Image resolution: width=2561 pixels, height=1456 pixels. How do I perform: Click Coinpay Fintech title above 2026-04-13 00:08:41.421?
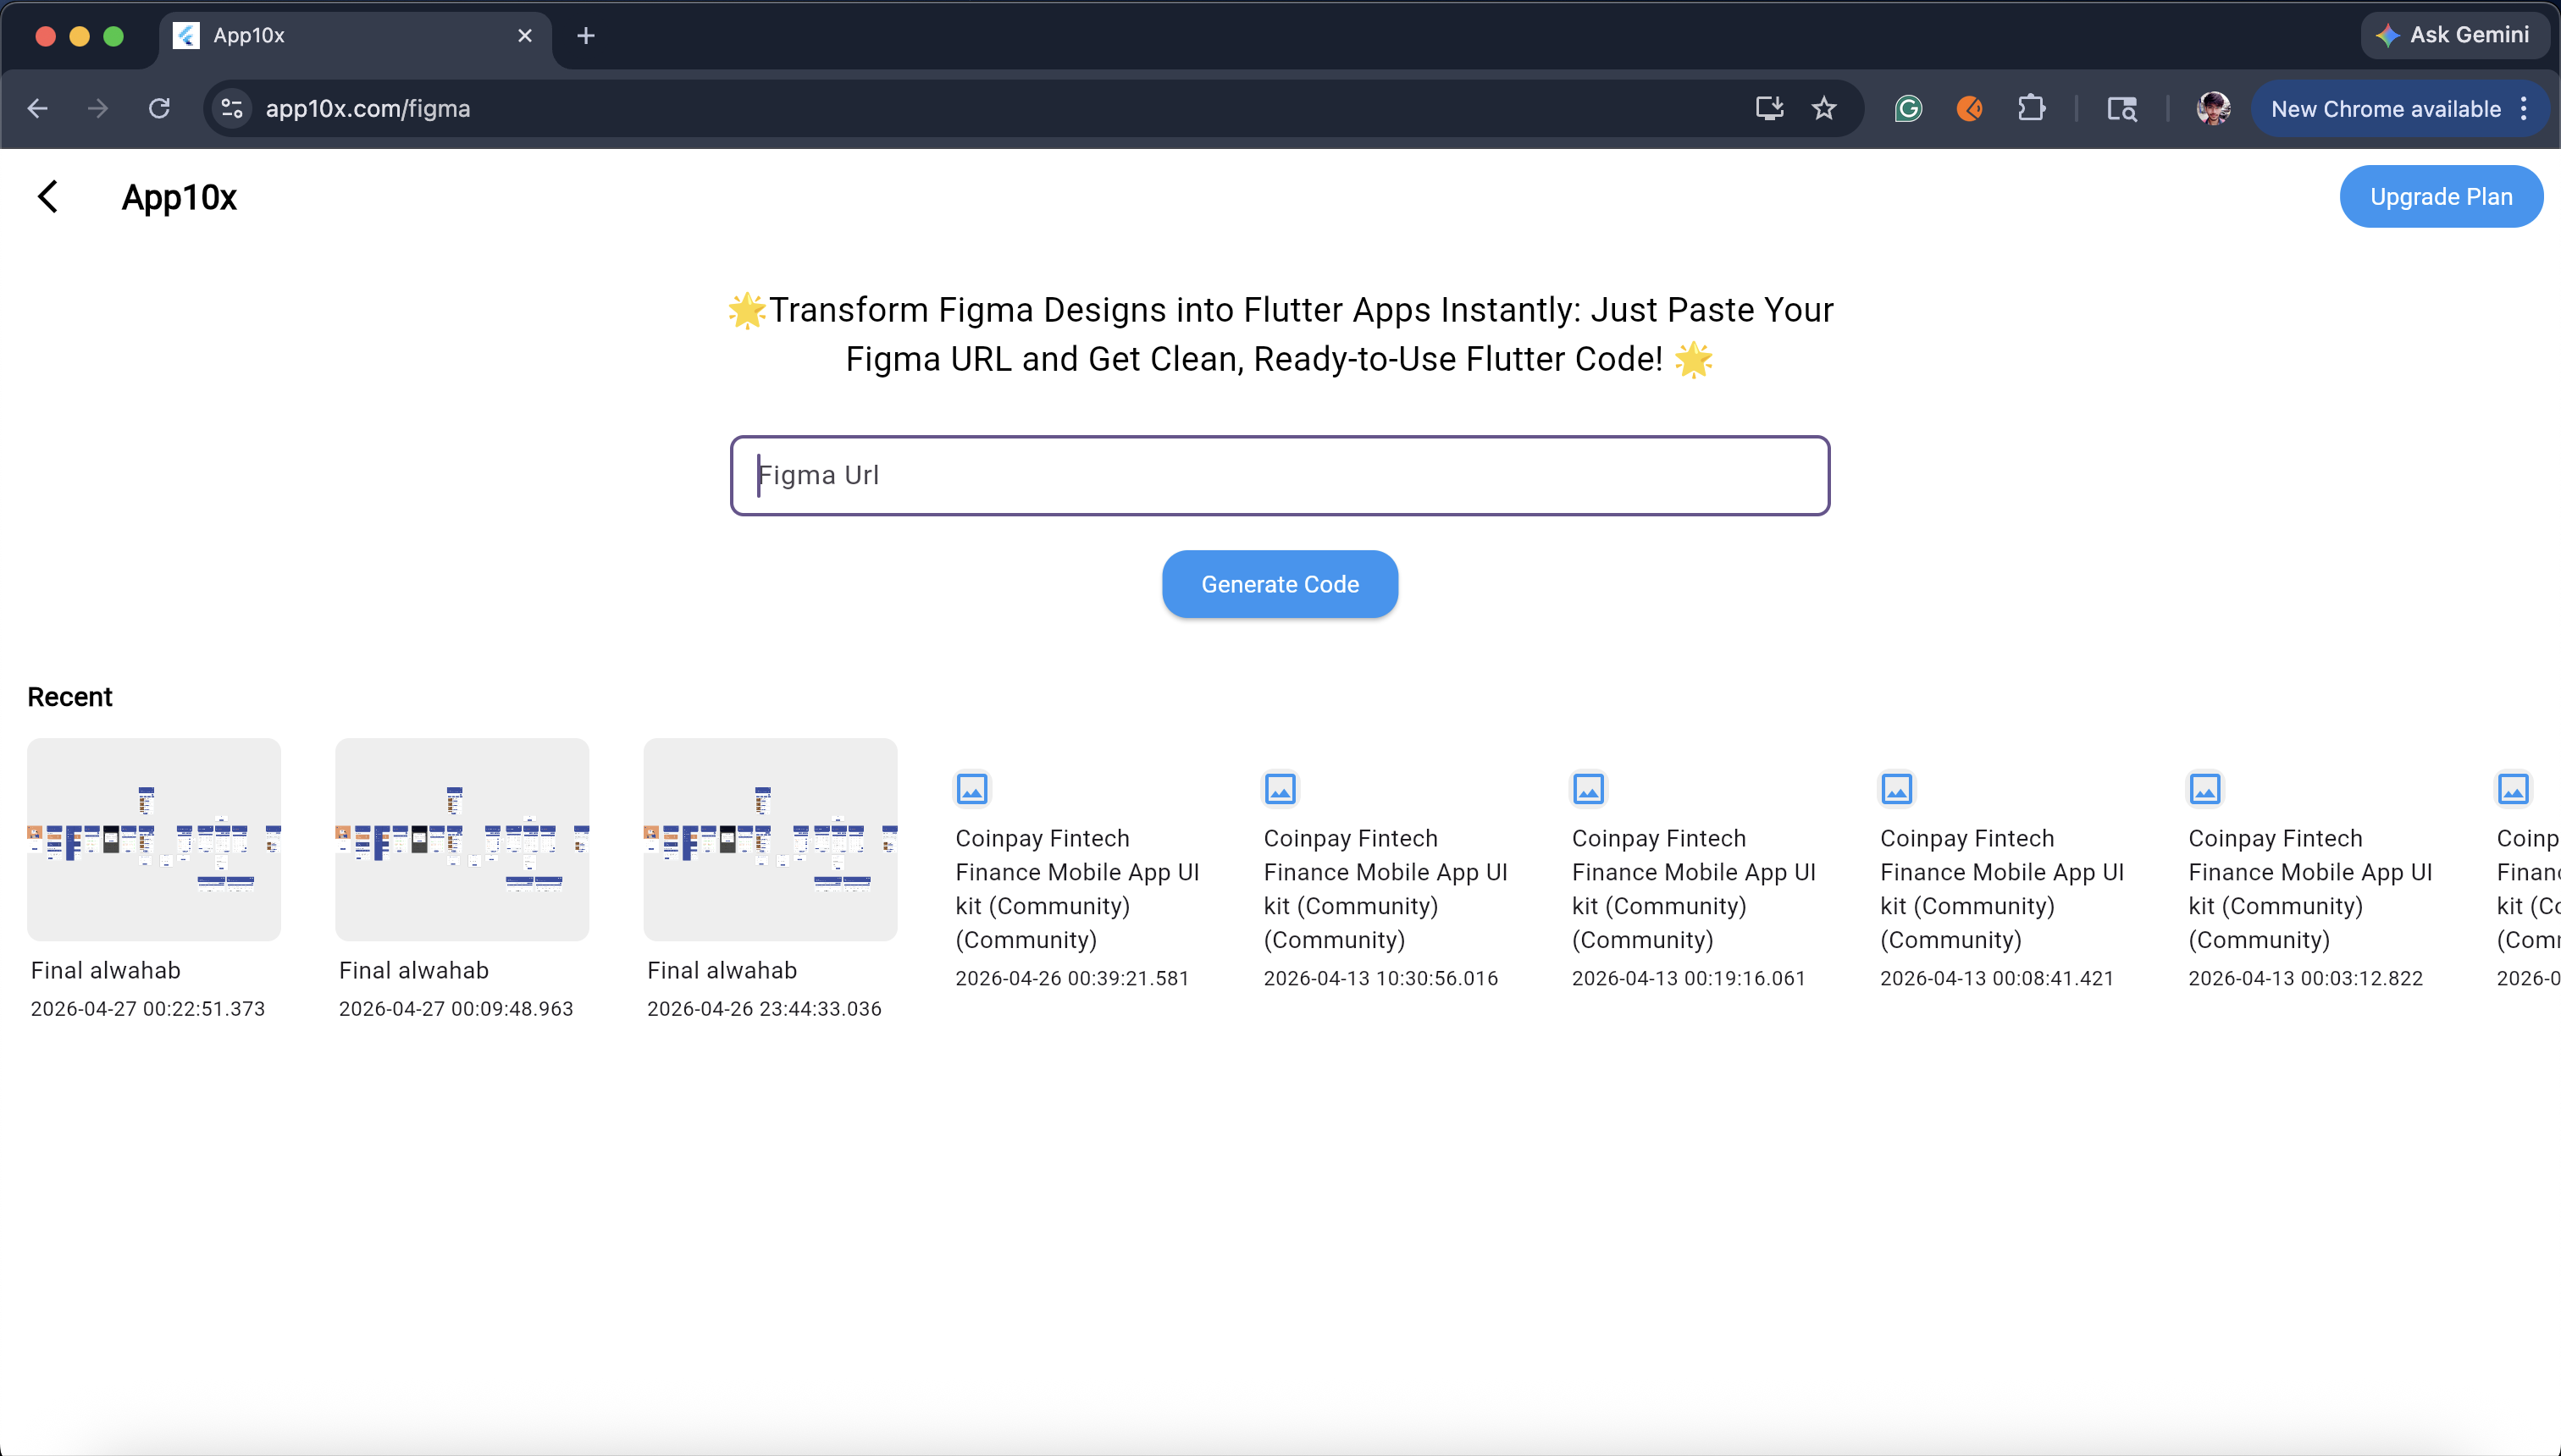coord(2002,889)
